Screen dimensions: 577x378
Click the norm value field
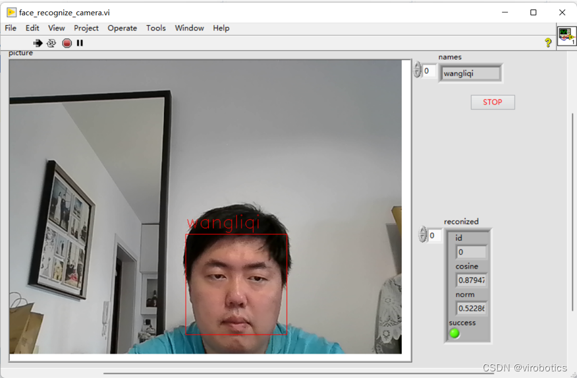click(472, 309)
